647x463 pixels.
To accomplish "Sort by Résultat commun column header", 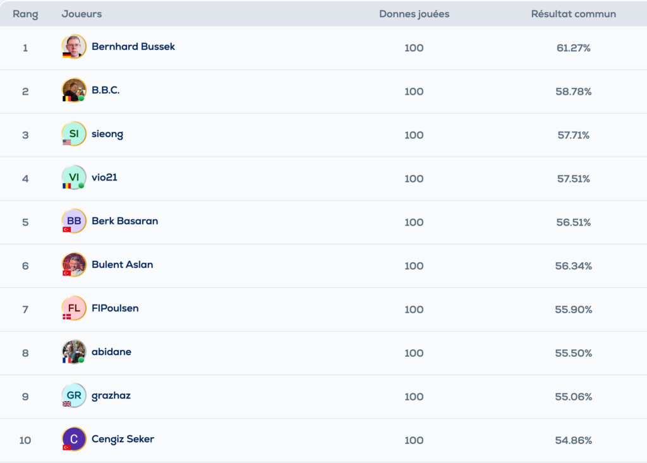I will pos(573,14).
